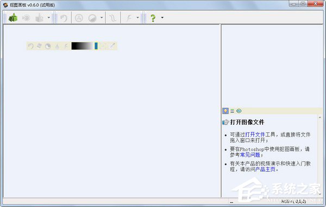Click the green question mark help icon
Image resolution: width=326 pixels, height=207 pixels.
pos(153,18)
